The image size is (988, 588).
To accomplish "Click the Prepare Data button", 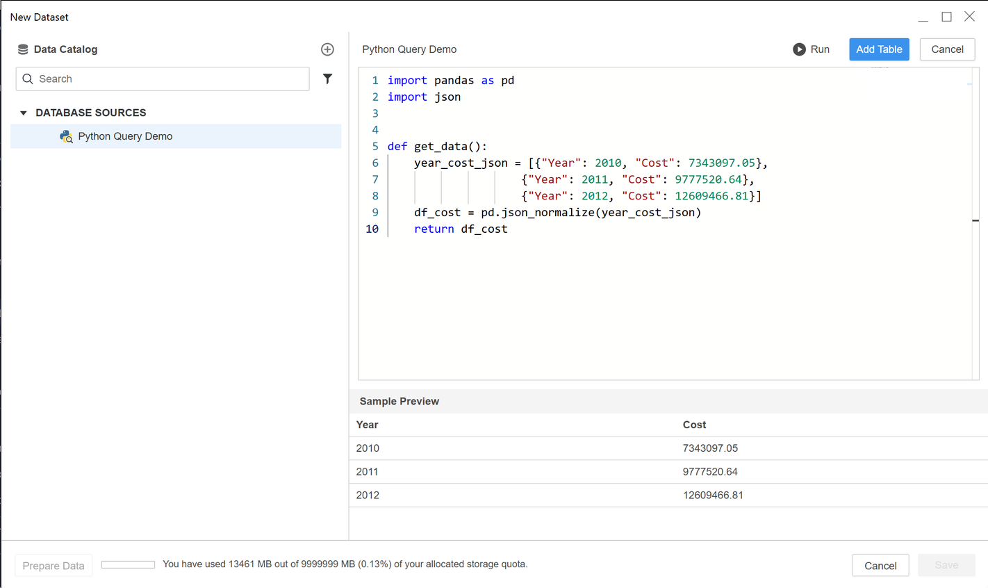I will point(53,566).
